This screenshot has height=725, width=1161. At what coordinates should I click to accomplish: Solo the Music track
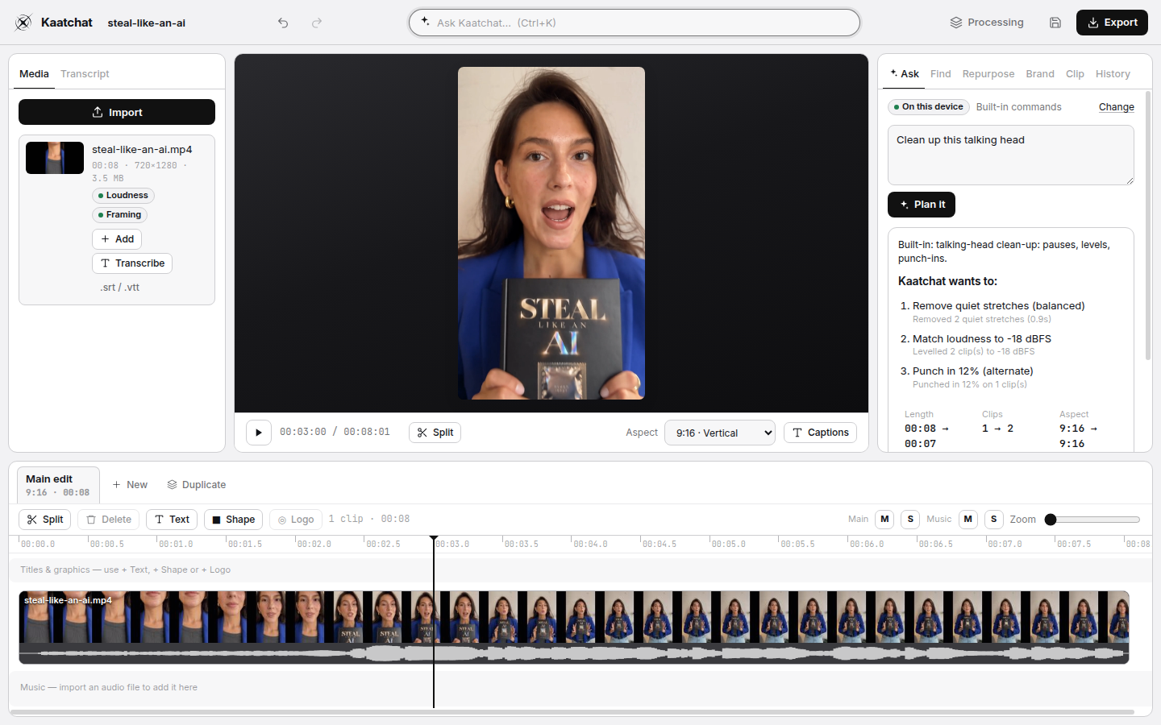[x=994, y=520]
